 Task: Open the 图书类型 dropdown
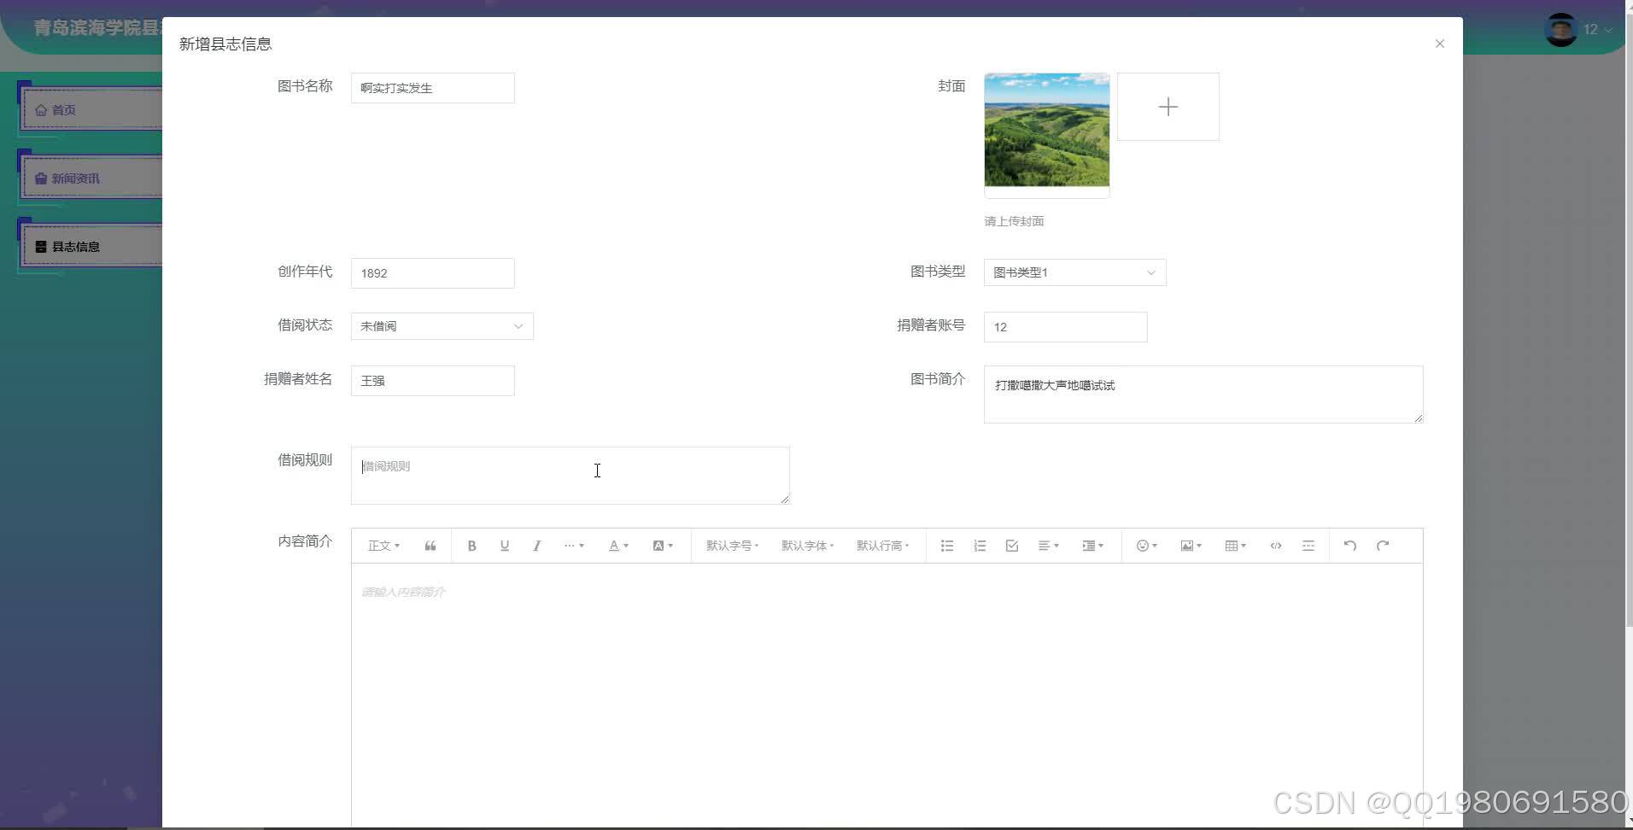click(1074, 272)
